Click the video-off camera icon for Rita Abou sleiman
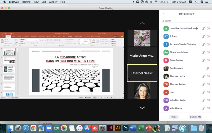Viewport: 212px width, 133px height. (x=208, y=52)
